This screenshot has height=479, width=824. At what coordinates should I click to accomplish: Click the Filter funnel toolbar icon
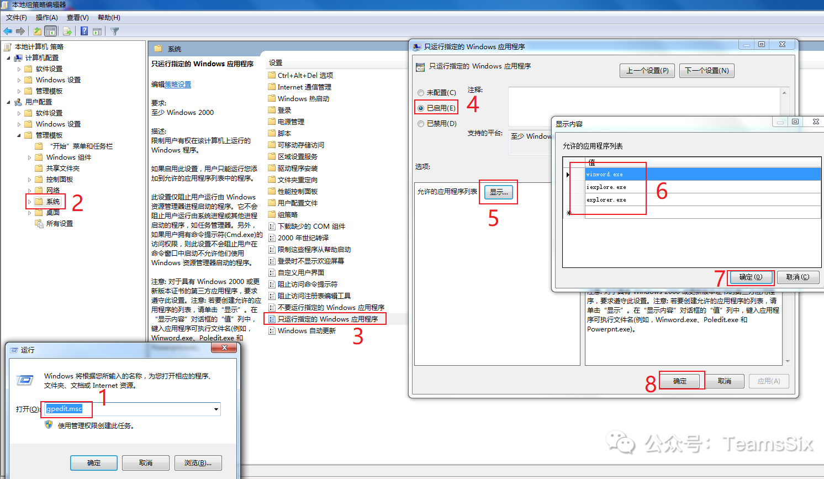(115, 31)
